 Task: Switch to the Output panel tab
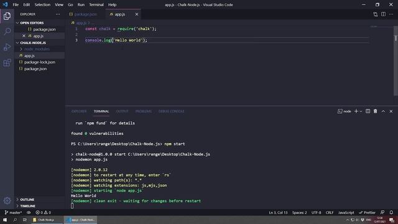coord(122,111)
